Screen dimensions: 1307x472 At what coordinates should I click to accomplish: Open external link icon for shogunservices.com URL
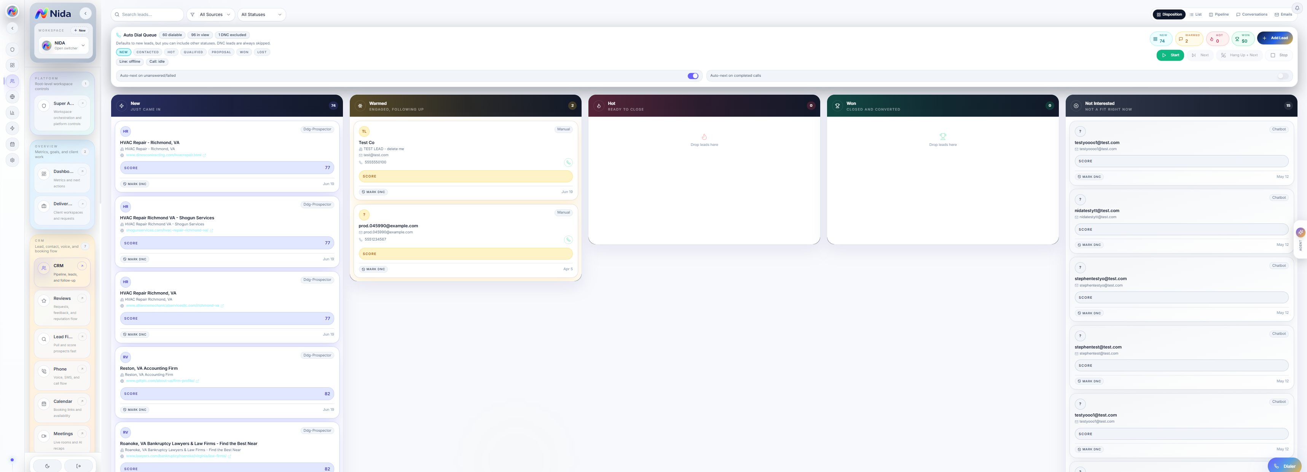point(212,230)
